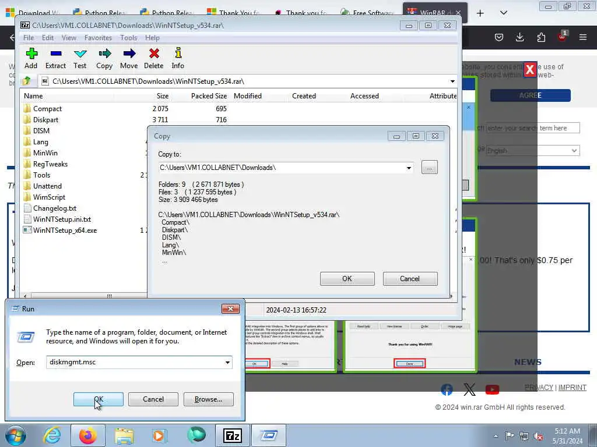Viewport: 597px width, 447px height.
Task: Expand the Run dialog Open dropdown
Action: click(x=227, y=362)
